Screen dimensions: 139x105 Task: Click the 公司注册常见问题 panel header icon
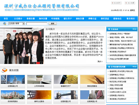(x=109, y=67)
